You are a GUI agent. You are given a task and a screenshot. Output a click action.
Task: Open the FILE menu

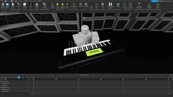point(2,1)
